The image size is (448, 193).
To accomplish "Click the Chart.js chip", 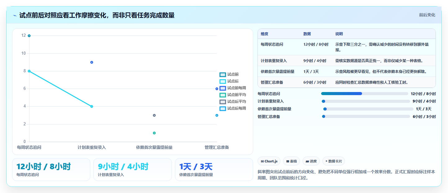I will point(269,161).
